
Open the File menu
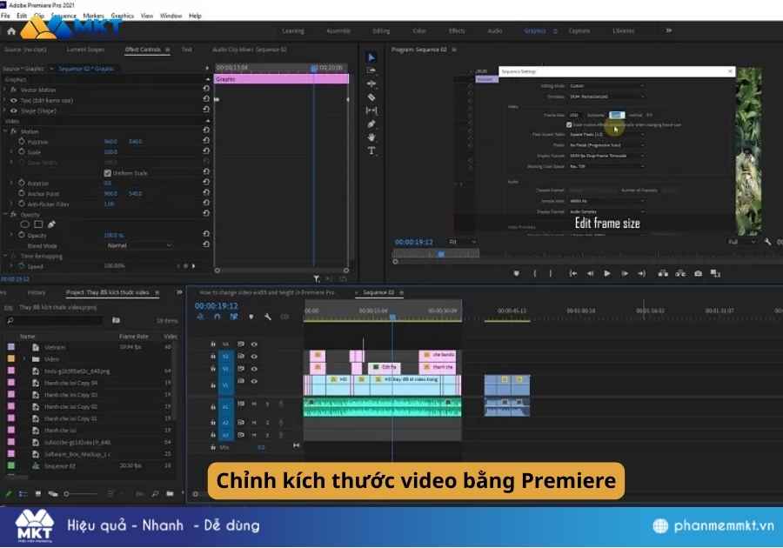pos(5,16)
